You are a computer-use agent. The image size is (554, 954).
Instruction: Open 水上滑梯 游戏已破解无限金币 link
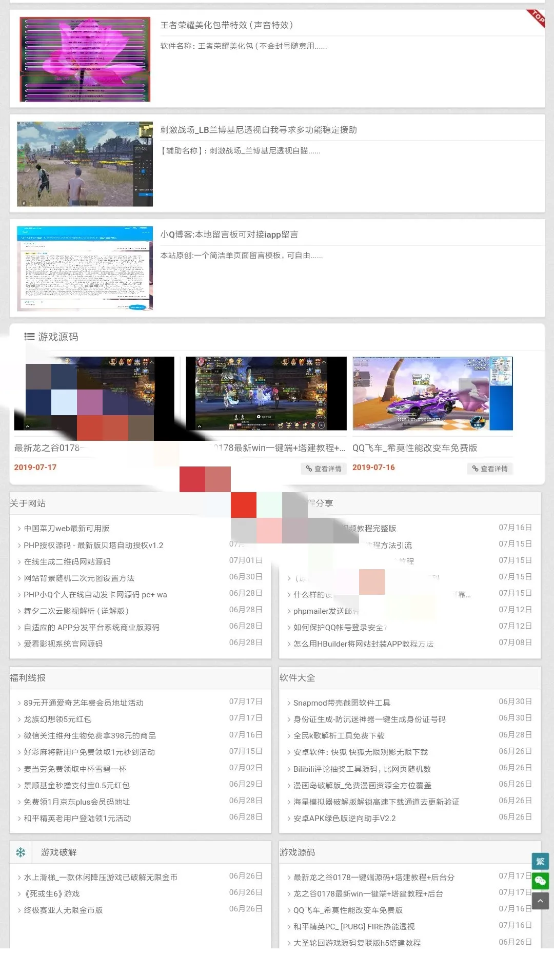(x=101, y=877)
